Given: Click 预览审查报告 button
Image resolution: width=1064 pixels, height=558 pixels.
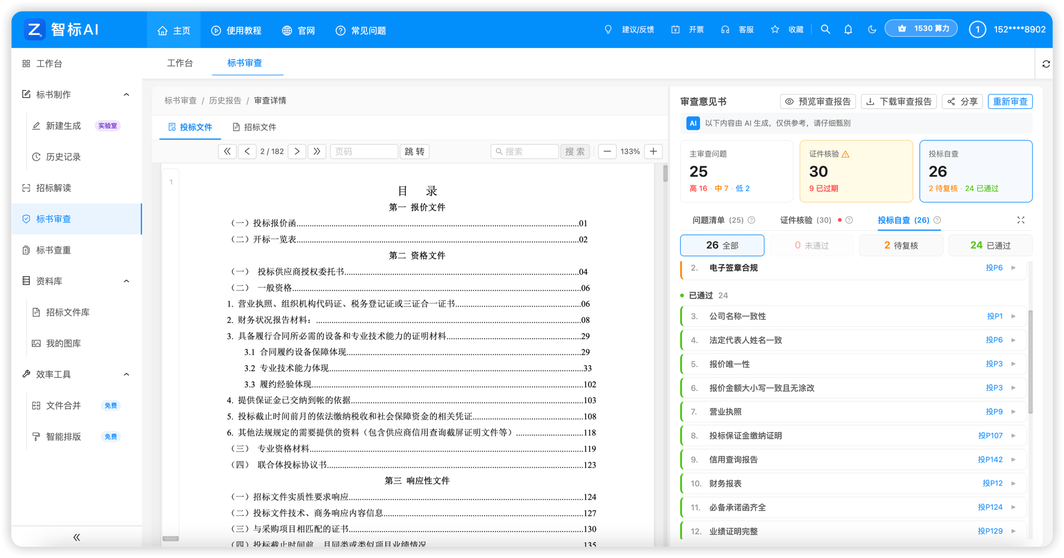Looking at the screenshot, I should tap(818, 102).
